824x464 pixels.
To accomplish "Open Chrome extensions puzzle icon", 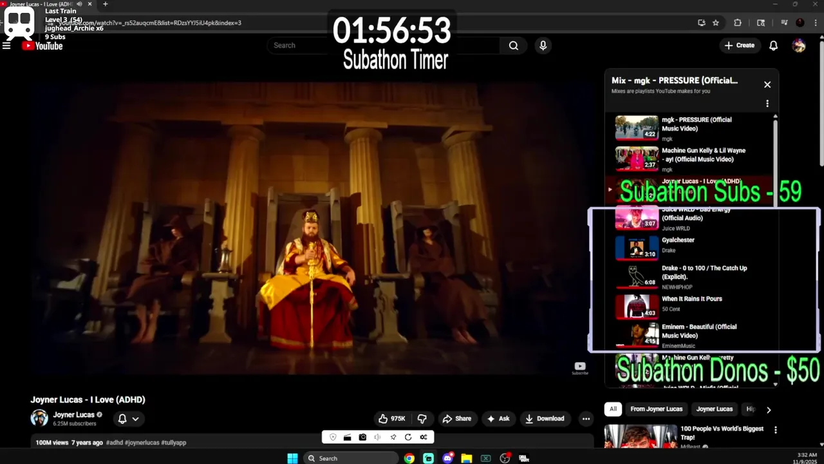I will click(x=738, y=23).
